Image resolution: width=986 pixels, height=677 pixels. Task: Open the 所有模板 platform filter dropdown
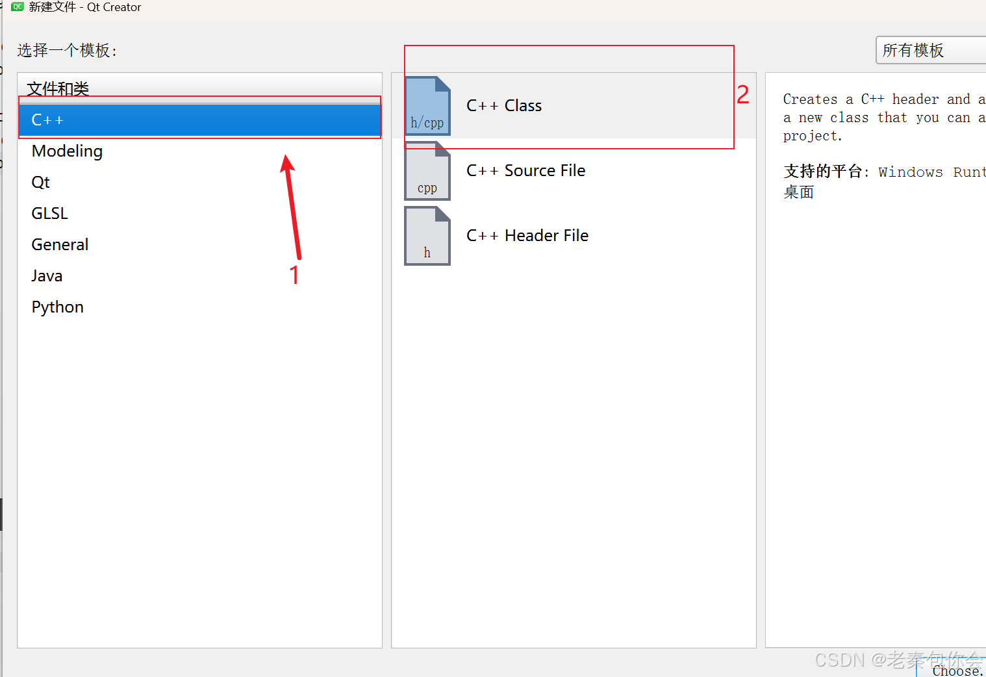point(931,50)
